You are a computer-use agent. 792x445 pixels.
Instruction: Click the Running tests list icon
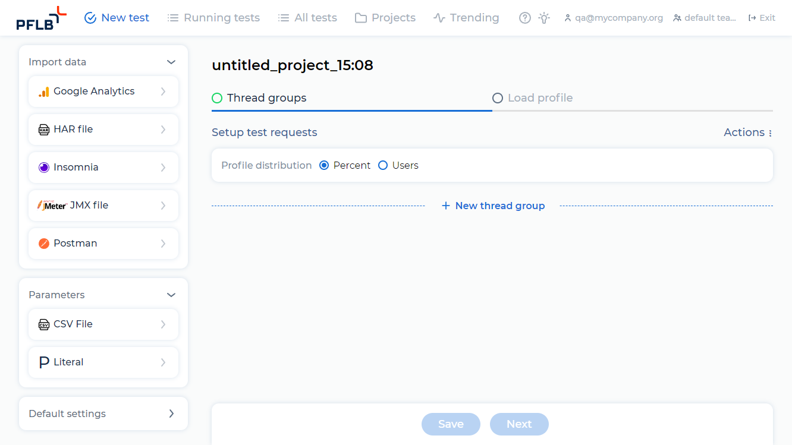[x=173, y=18]
